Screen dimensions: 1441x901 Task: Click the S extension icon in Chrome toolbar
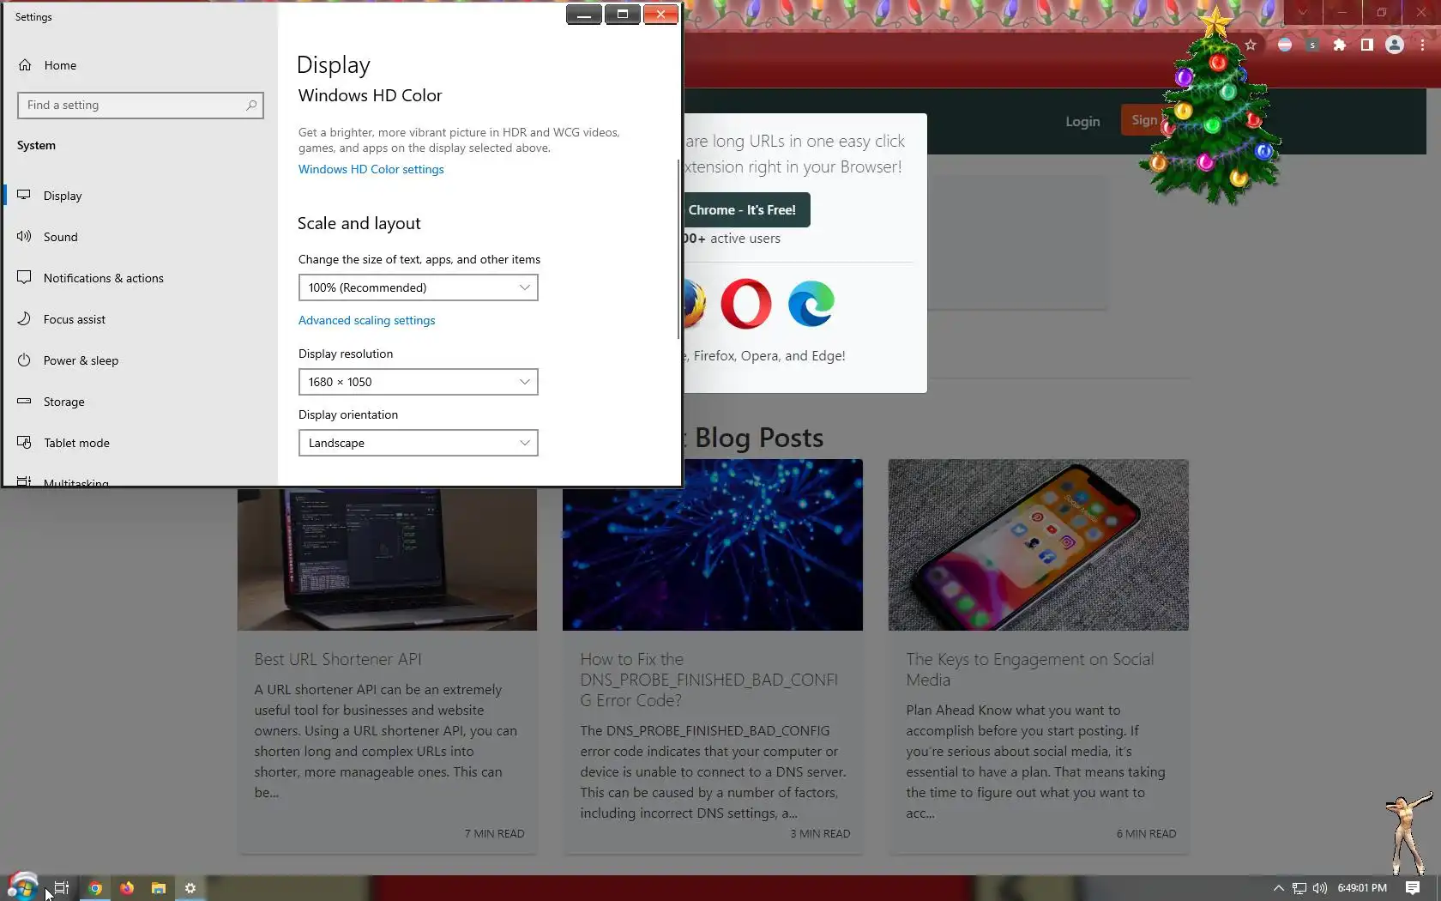coord(1311,45)
